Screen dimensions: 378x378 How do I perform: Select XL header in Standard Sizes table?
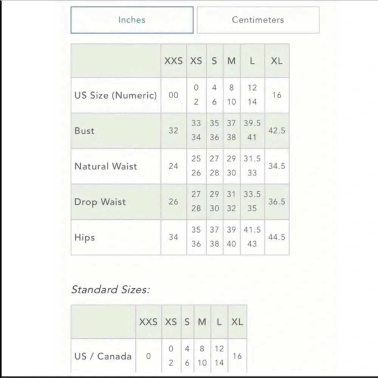237,322
